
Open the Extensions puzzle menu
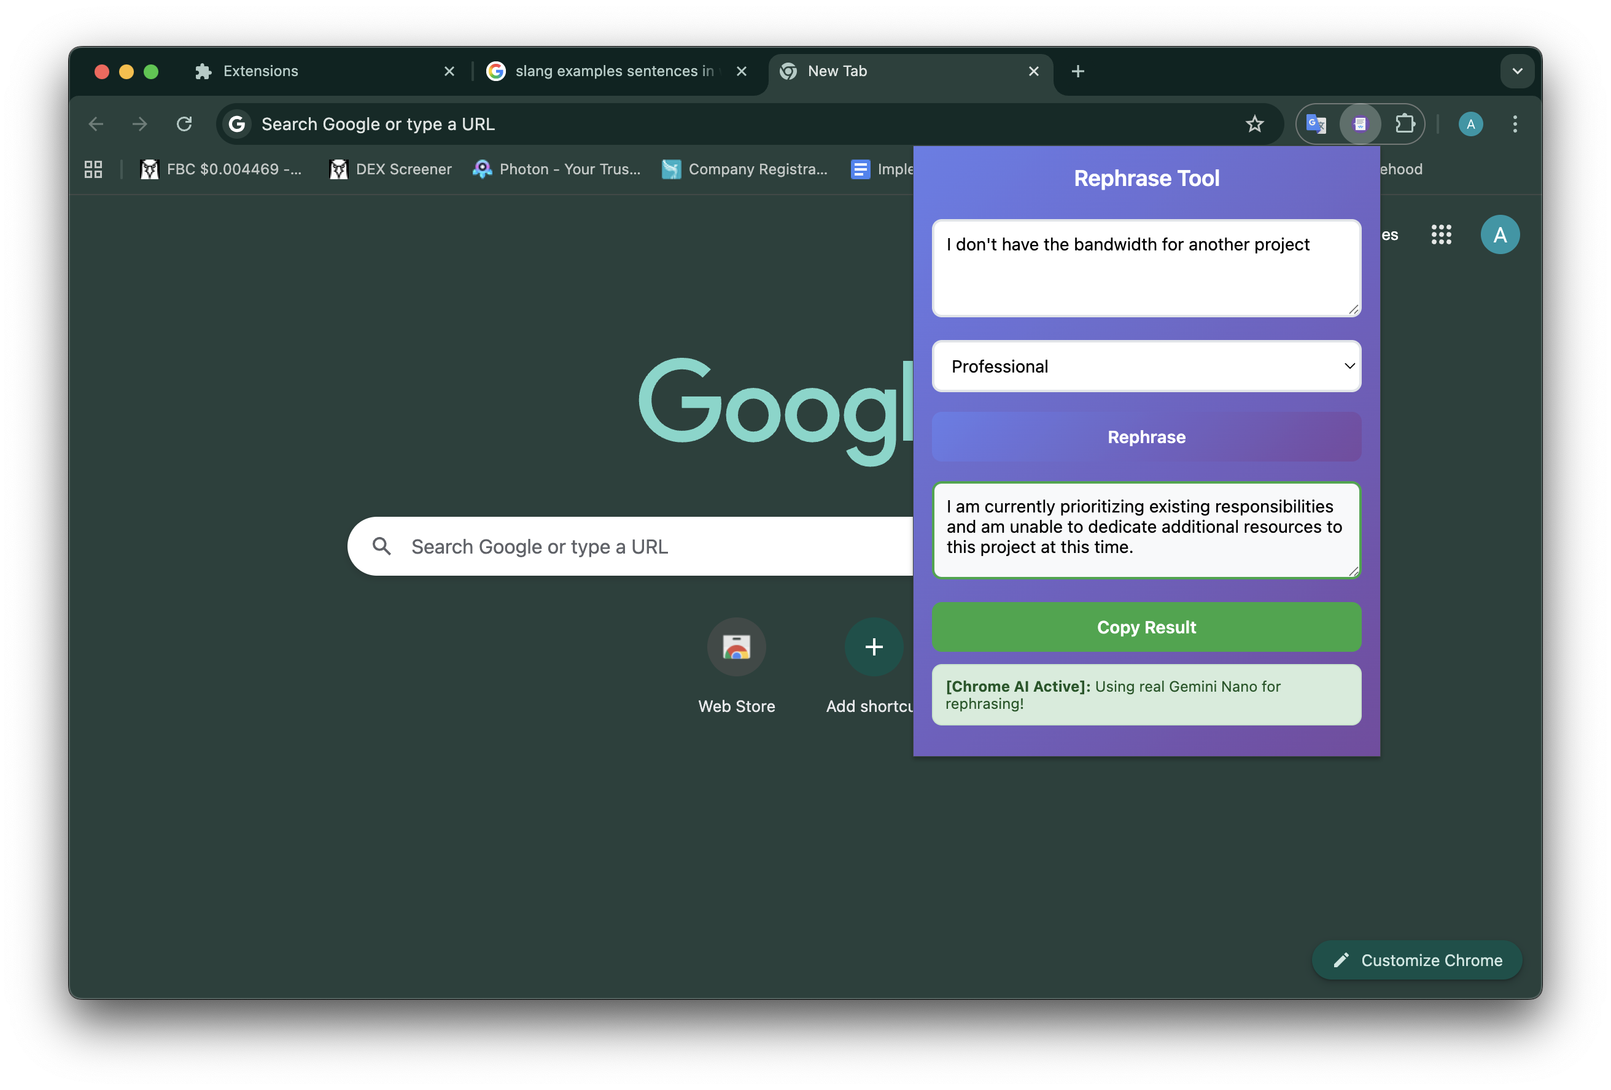pyautogui.click(x=1405, y=124)
